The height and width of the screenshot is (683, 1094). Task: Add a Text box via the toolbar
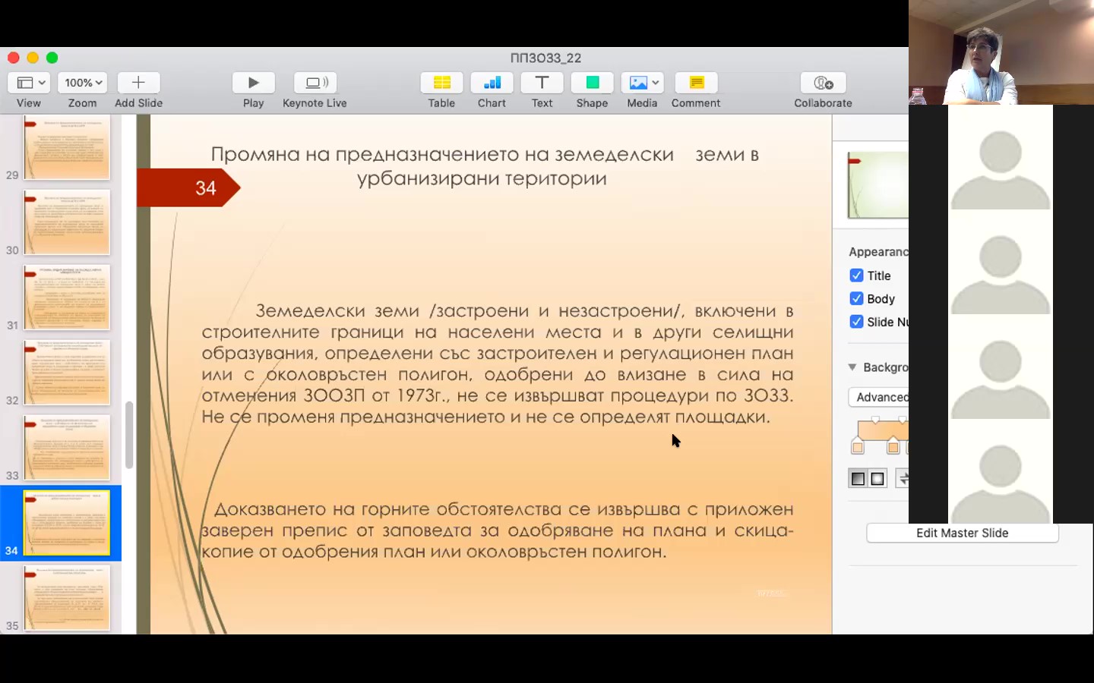542,83
